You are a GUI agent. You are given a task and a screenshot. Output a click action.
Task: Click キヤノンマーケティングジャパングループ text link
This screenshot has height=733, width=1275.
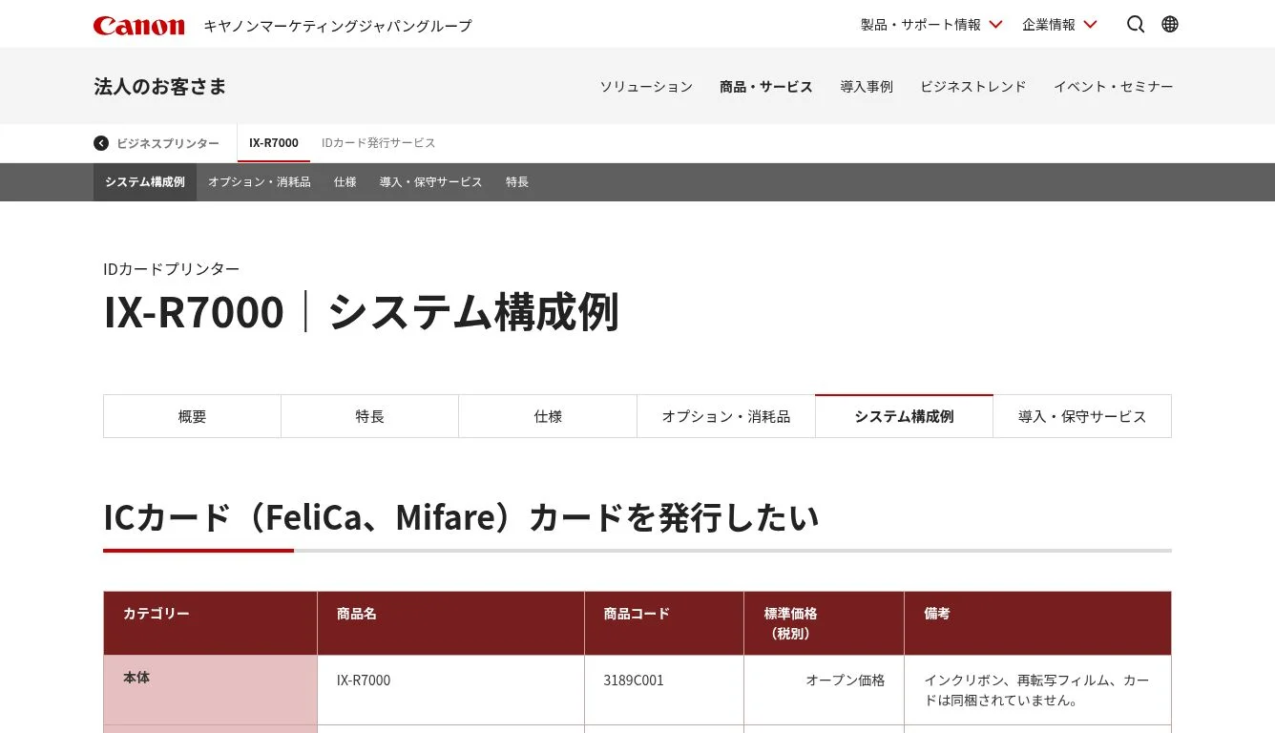(x=338, y=26)
